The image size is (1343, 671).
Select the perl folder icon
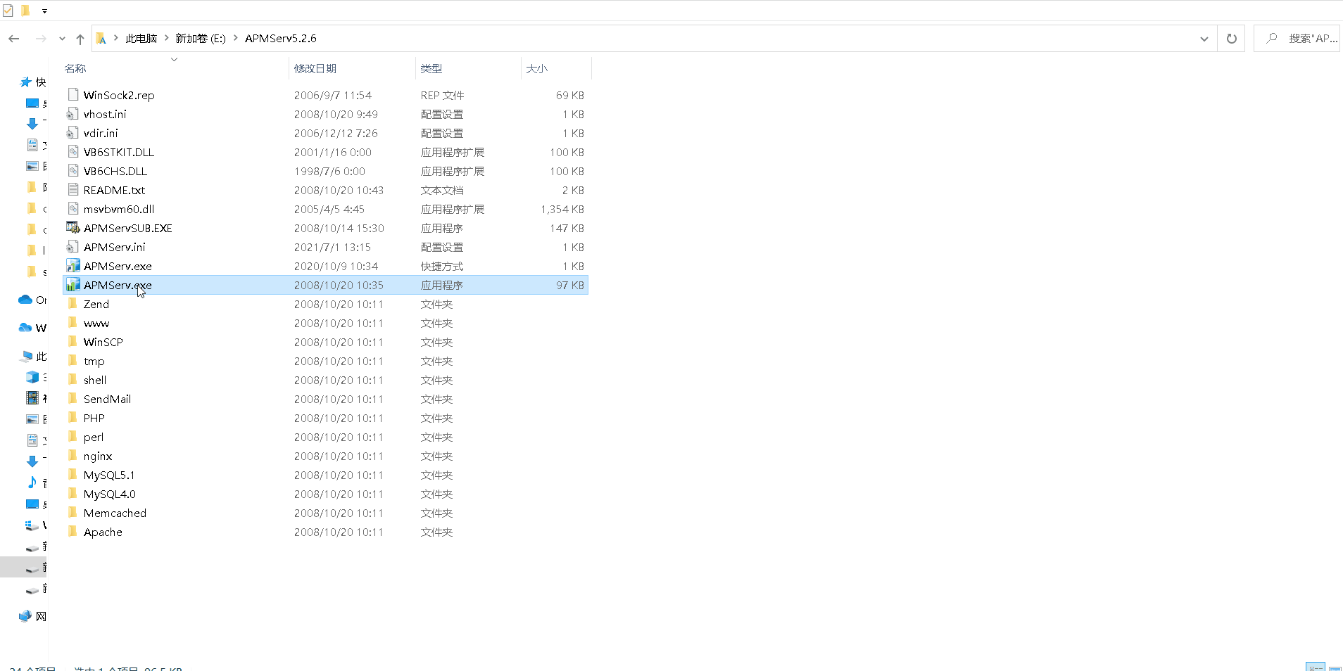pos(72,436)
